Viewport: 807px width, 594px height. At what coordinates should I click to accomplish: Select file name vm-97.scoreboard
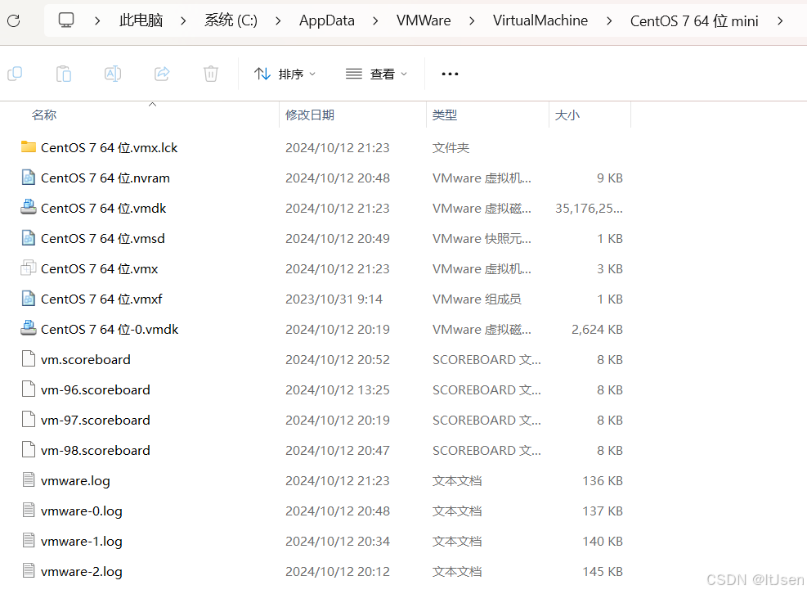(x=95, y=421)
